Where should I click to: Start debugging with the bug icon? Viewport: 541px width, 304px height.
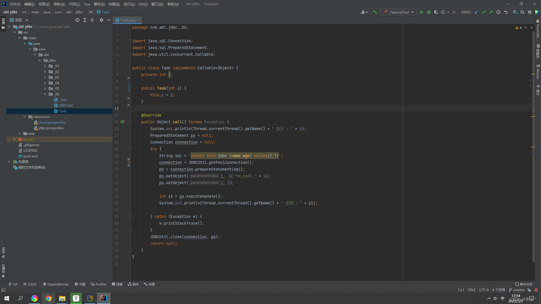click(x=429, y=12)
